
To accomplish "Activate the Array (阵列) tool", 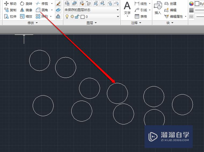I will tap(42, 16).
